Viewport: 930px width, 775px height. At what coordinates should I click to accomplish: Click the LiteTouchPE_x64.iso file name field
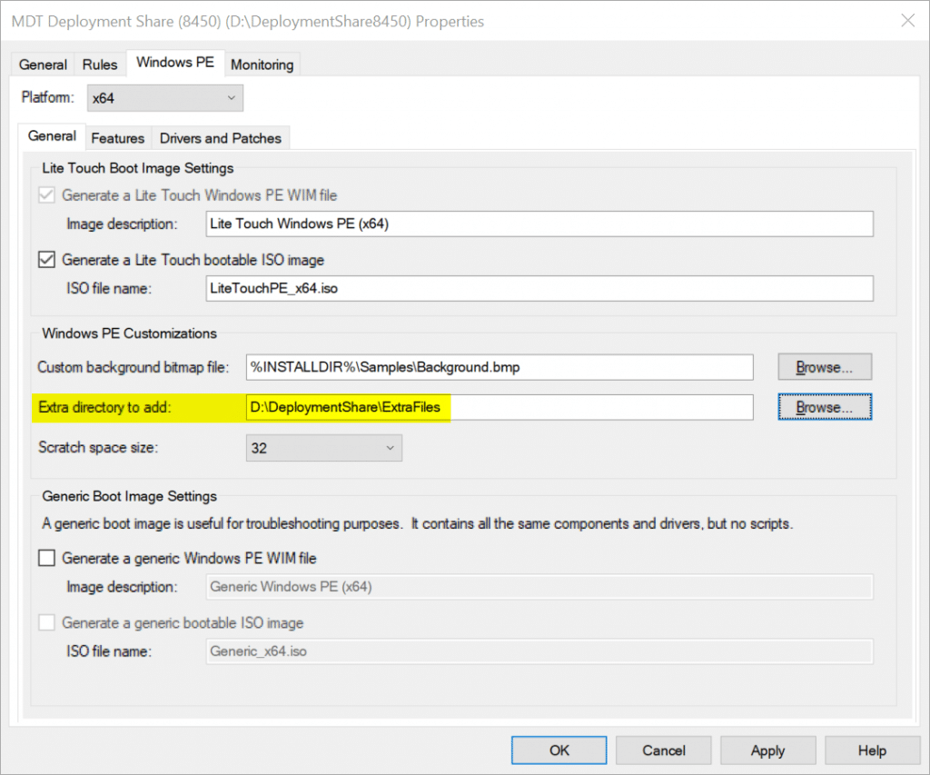pos(539,288)
